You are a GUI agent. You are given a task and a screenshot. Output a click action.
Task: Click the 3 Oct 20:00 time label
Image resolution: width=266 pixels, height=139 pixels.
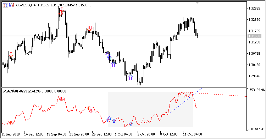(x=146, y=134)
